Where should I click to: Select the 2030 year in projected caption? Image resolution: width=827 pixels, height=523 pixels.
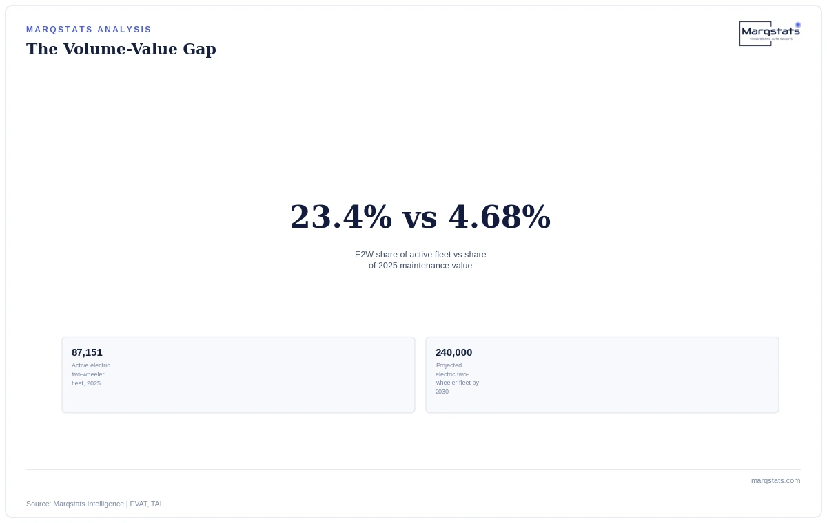click(x=442, y=392)
